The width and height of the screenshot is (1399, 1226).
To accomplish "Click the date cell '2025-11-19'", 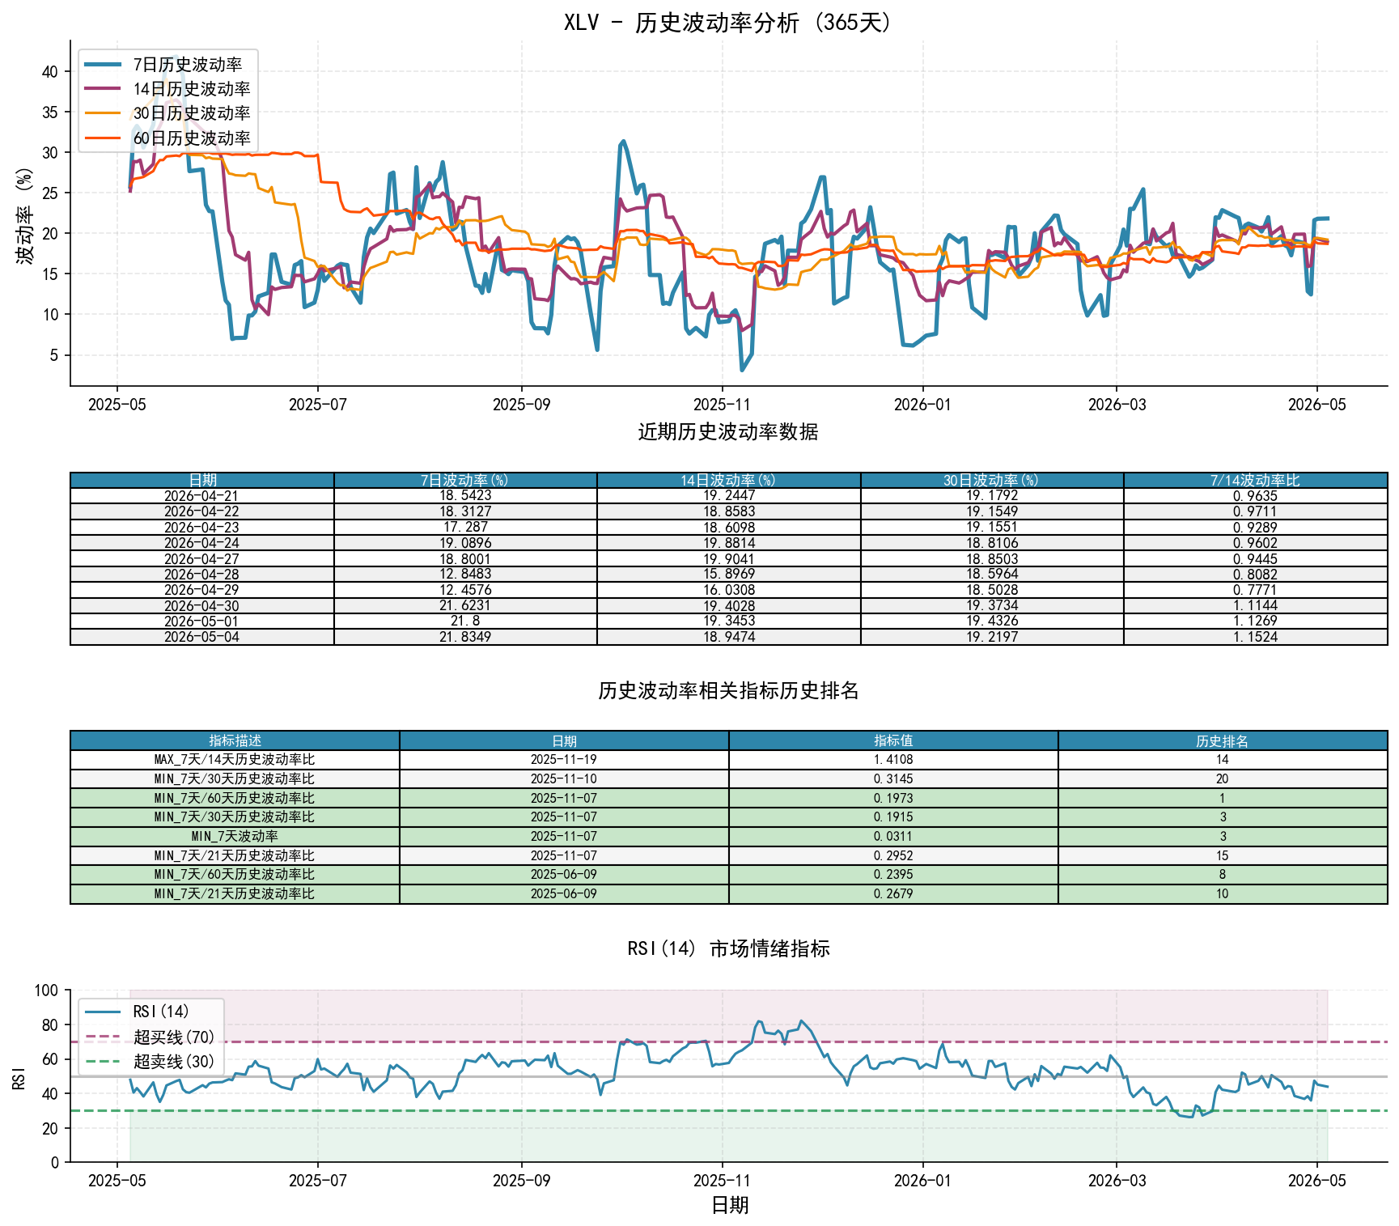I will point(564,760).
